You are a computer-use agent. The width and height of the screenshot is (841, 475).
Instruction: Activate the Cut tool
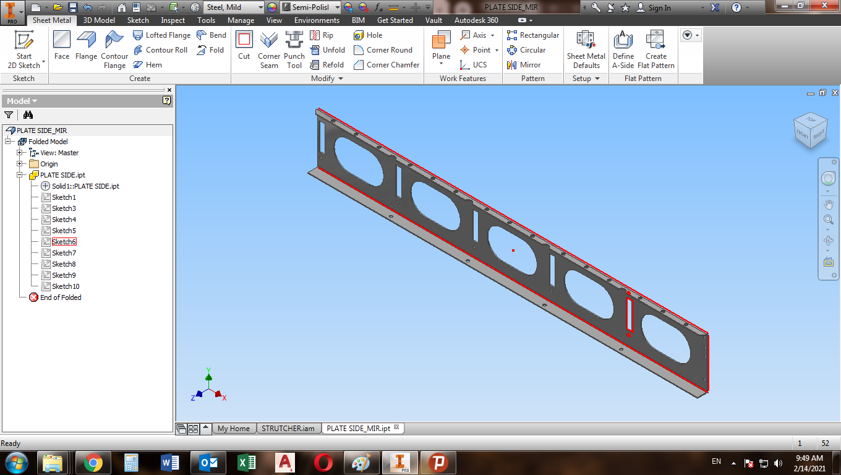click(x=244, y=46)
